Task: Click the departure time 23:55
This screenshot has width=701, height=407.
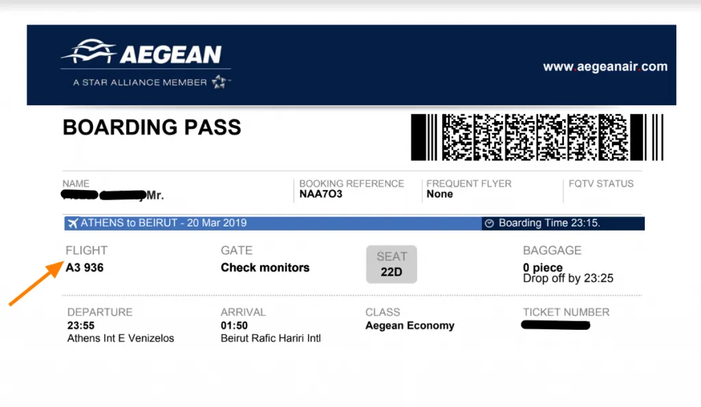Action: pyautogui.click(x=81, y=325)
